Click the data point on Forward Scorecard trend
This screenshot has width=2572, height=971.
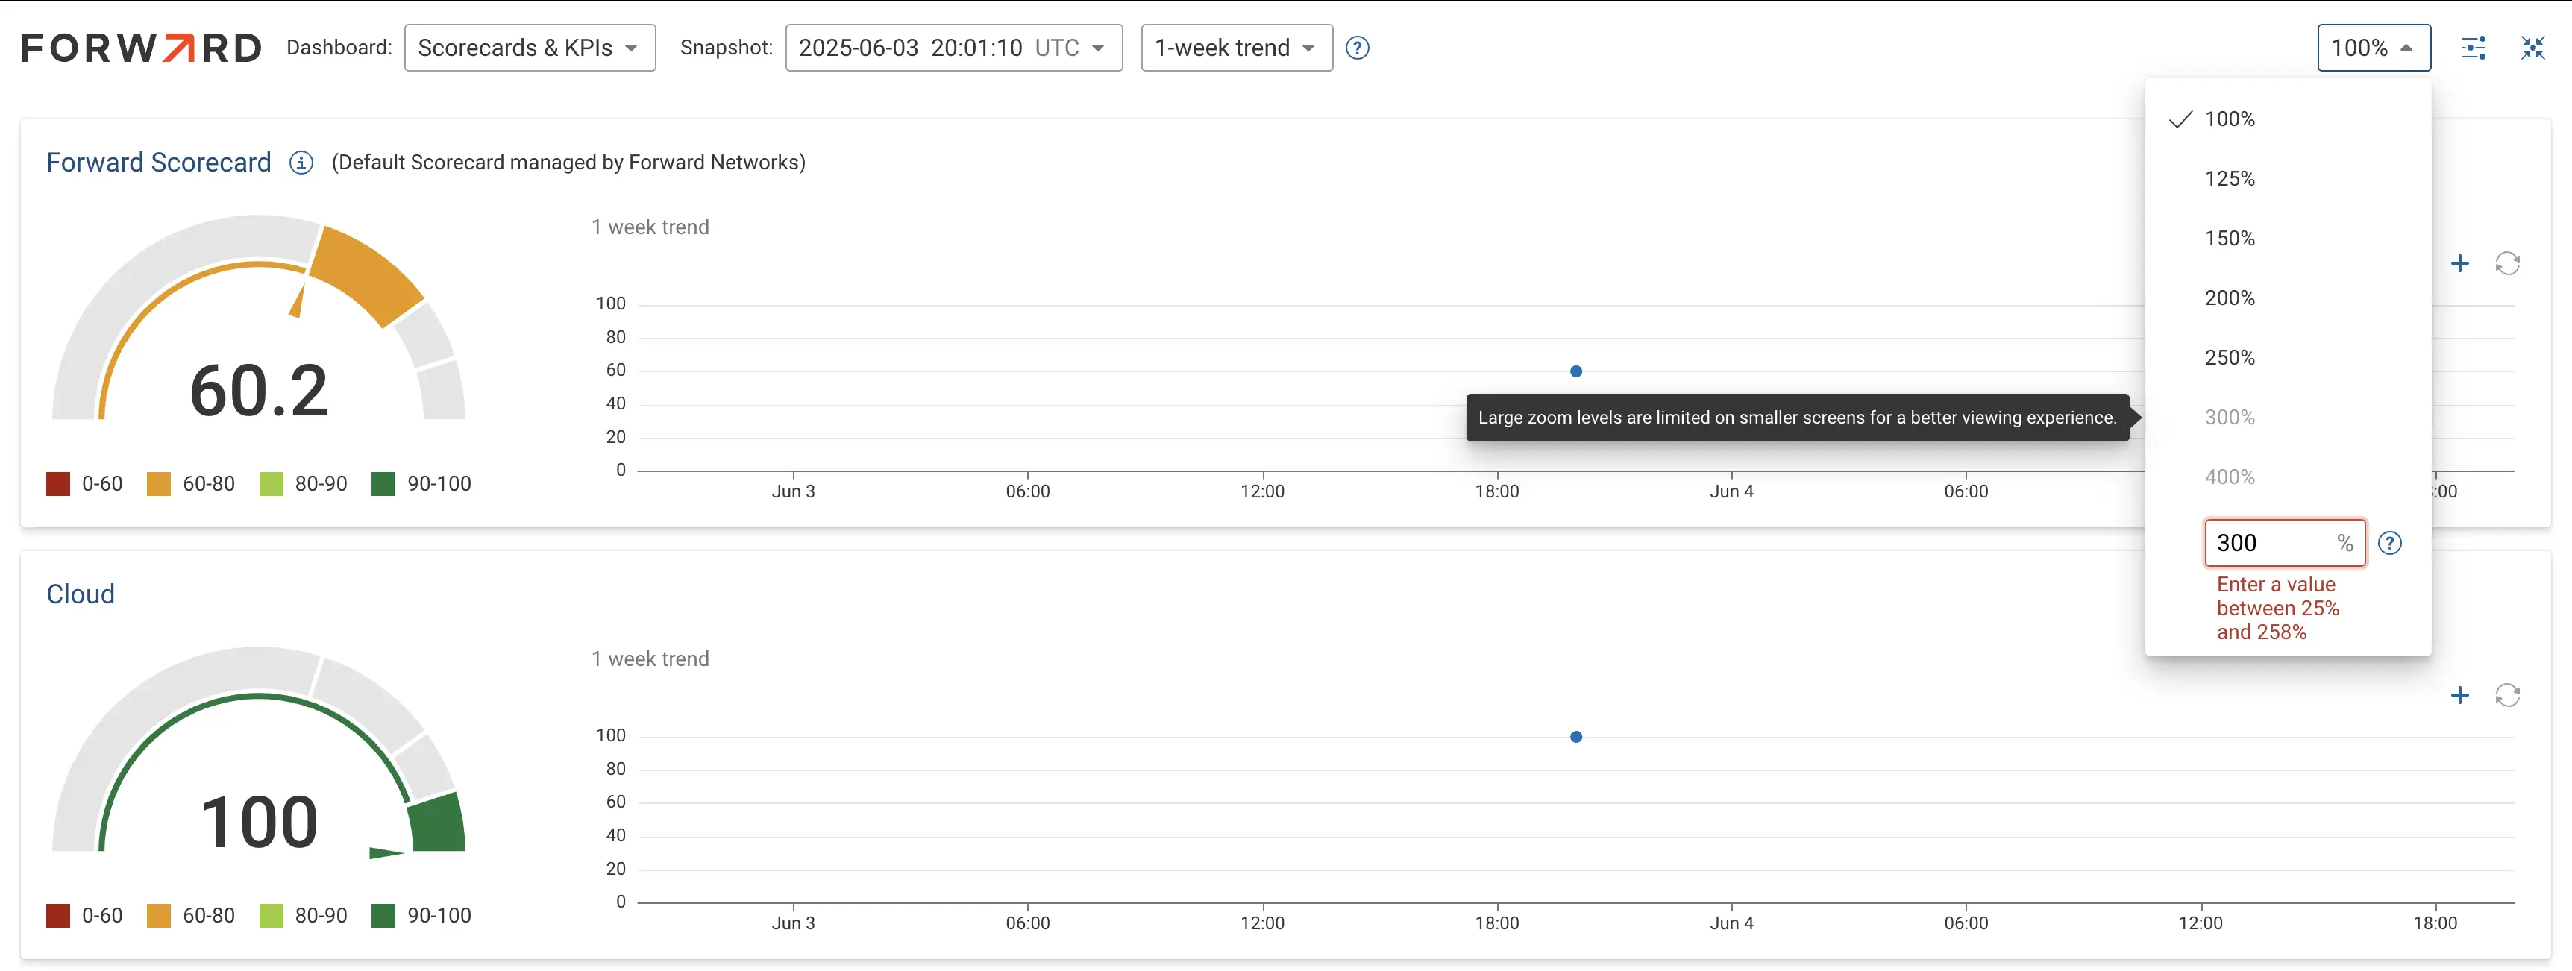click(1575, 371)
